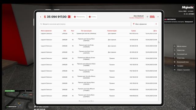The image size is (196, 110).
Task: Click the small icon left of the Weazel logo
Action: (x=148, y=17)
